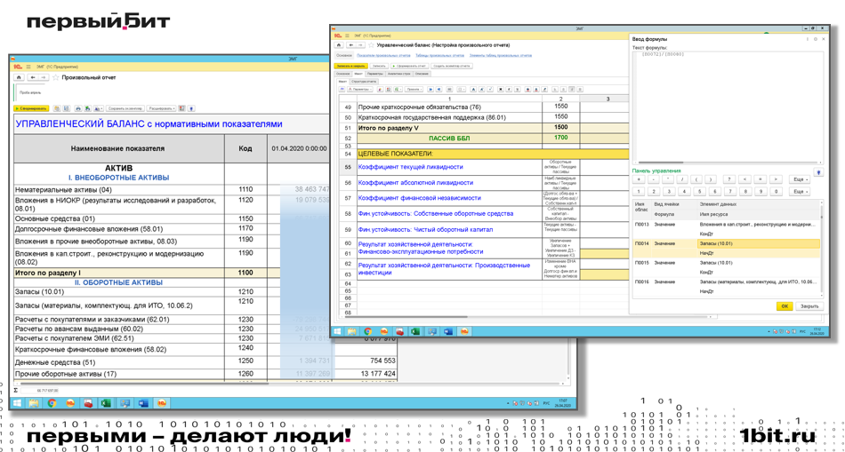Screen dimensions: 845x452
Task: Switch to Структура отчета tab
Action: [x=364, y=82]
